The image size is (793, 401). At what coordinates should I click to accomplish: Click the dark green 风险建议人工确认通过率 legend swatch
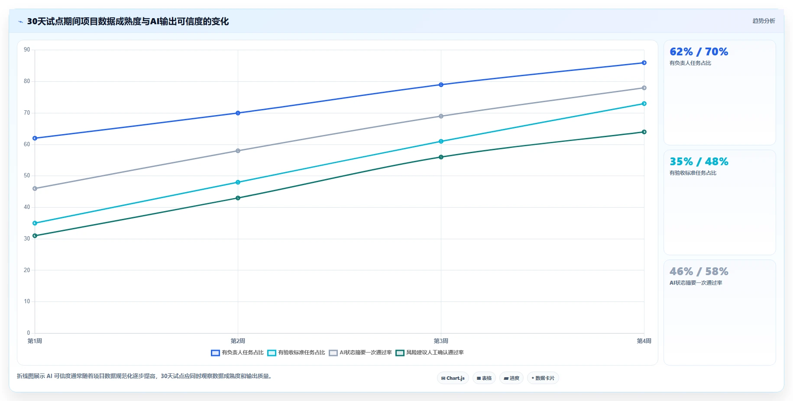tap(400, 353)
